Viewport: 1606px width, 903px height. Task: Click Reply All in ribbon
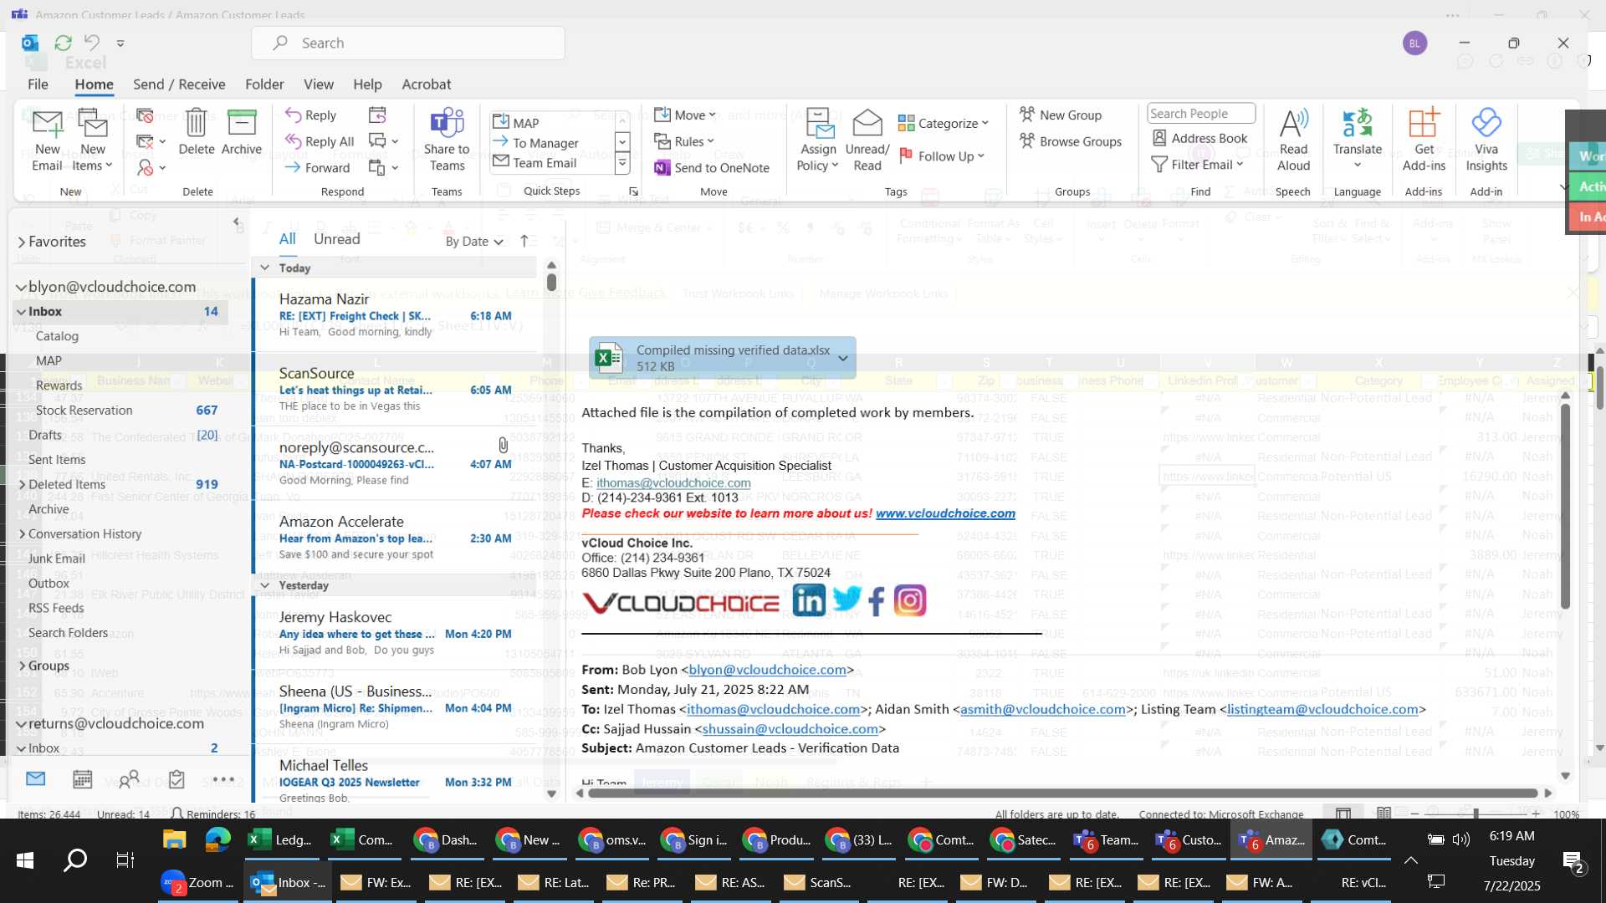click(319, 141)
